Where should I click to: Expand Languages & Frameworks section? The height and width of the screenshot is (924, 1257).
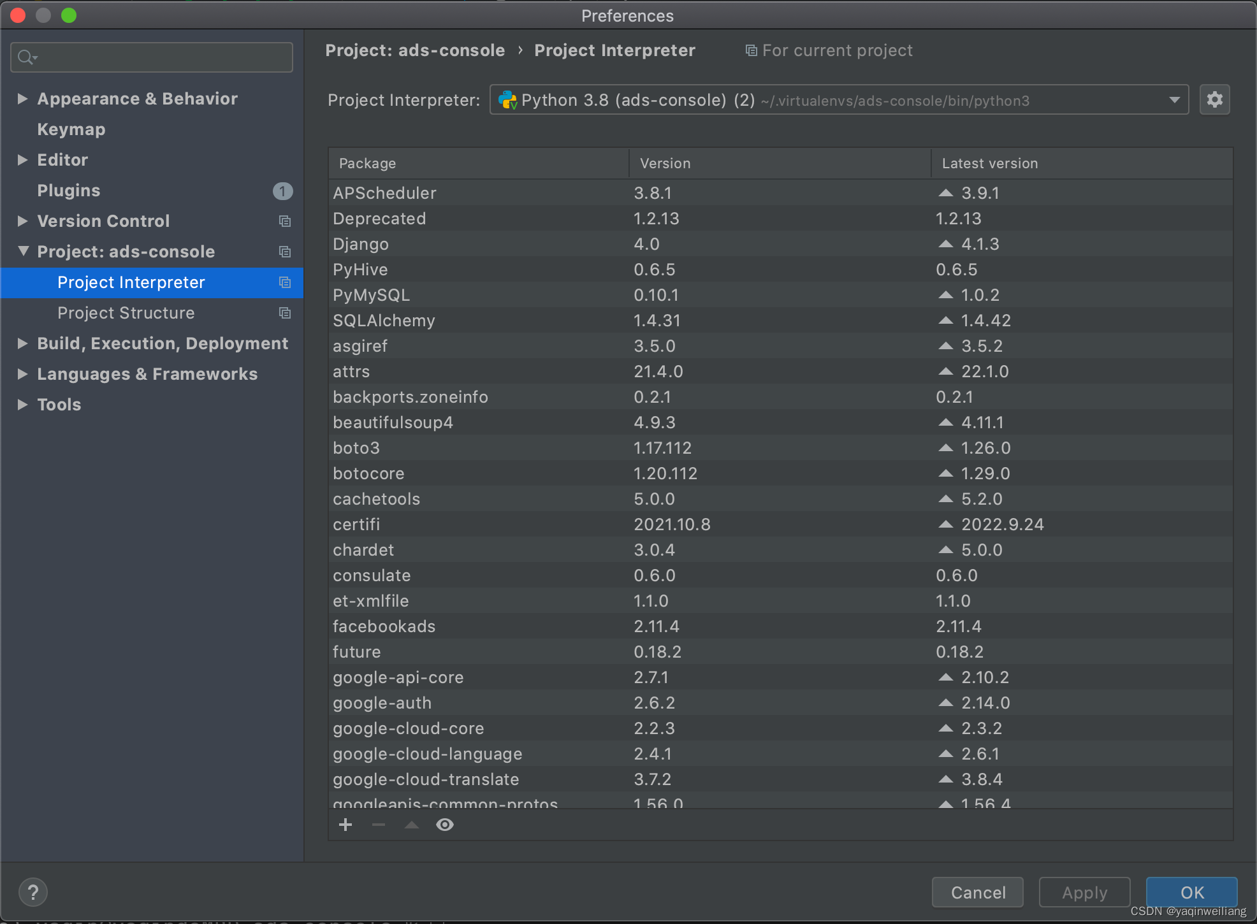tap(22, 374)
